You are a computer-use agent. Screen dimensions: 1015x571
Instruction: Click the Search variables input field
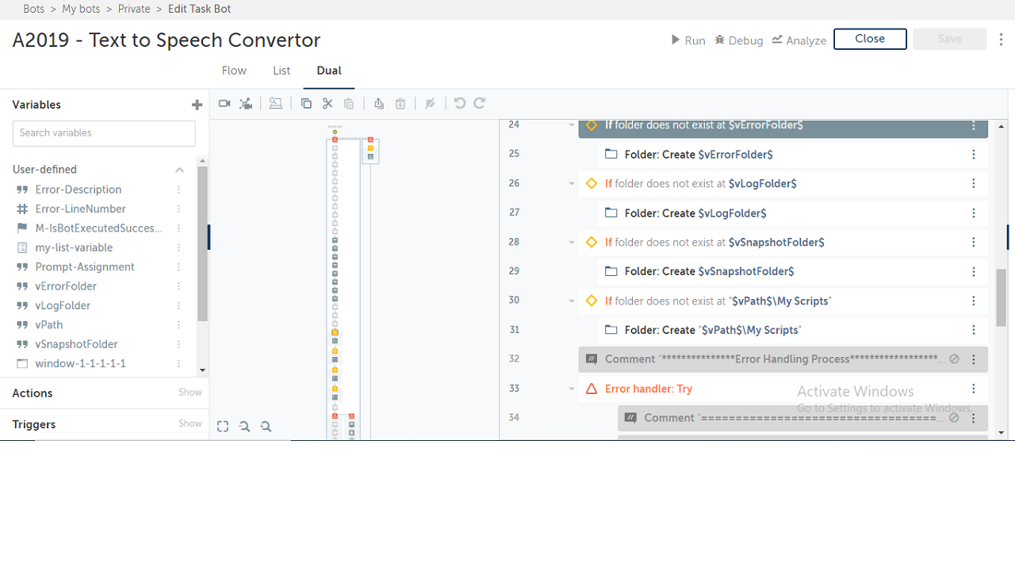pyautogui.click(x=104, y=133)
